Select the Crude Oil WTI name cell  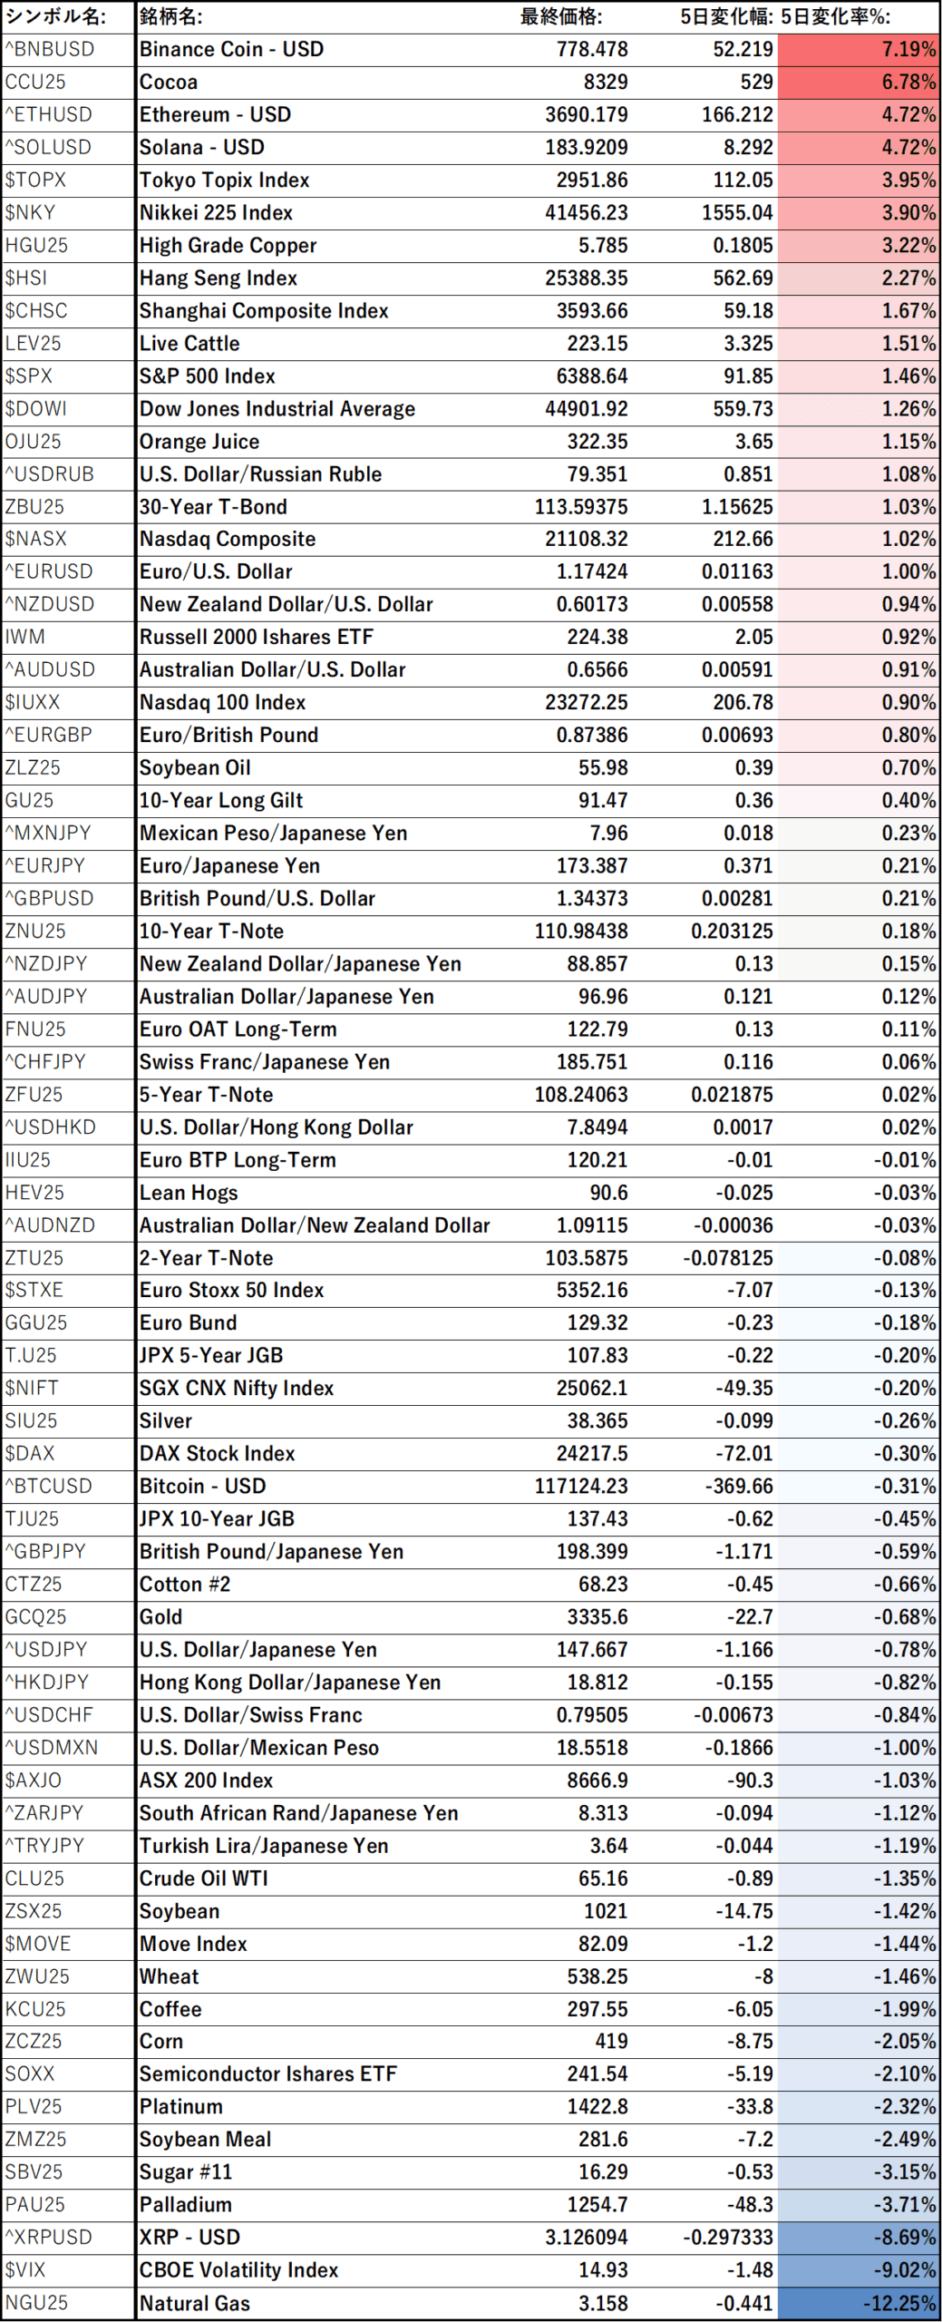(204, 1878)
